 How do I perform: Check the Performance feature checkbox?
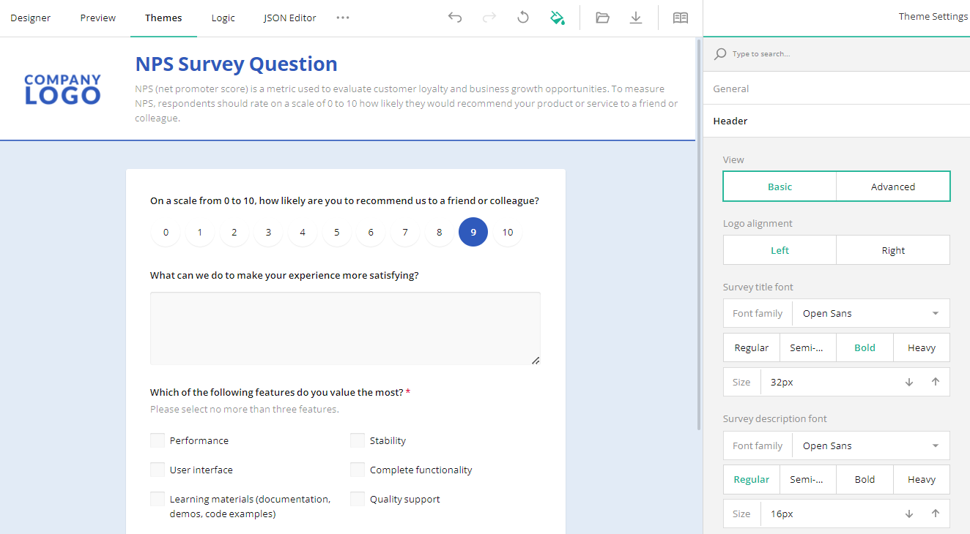[x=158, y=440]
